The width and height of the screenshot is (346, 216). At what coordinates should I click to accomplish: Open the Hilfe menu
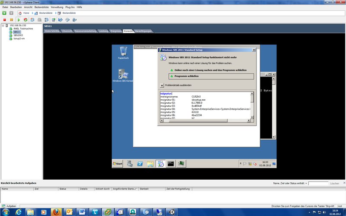pyautogui.click(x=80, y=7)
